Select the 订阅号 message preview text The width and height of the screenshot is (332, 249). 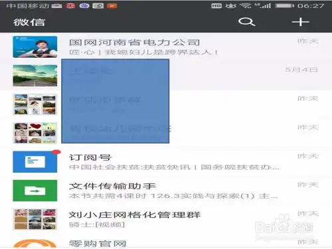tap(174, 167)
